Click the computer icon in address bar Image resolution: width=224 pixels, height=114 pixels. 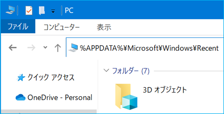pyautogui.click(x=73, y=48)
